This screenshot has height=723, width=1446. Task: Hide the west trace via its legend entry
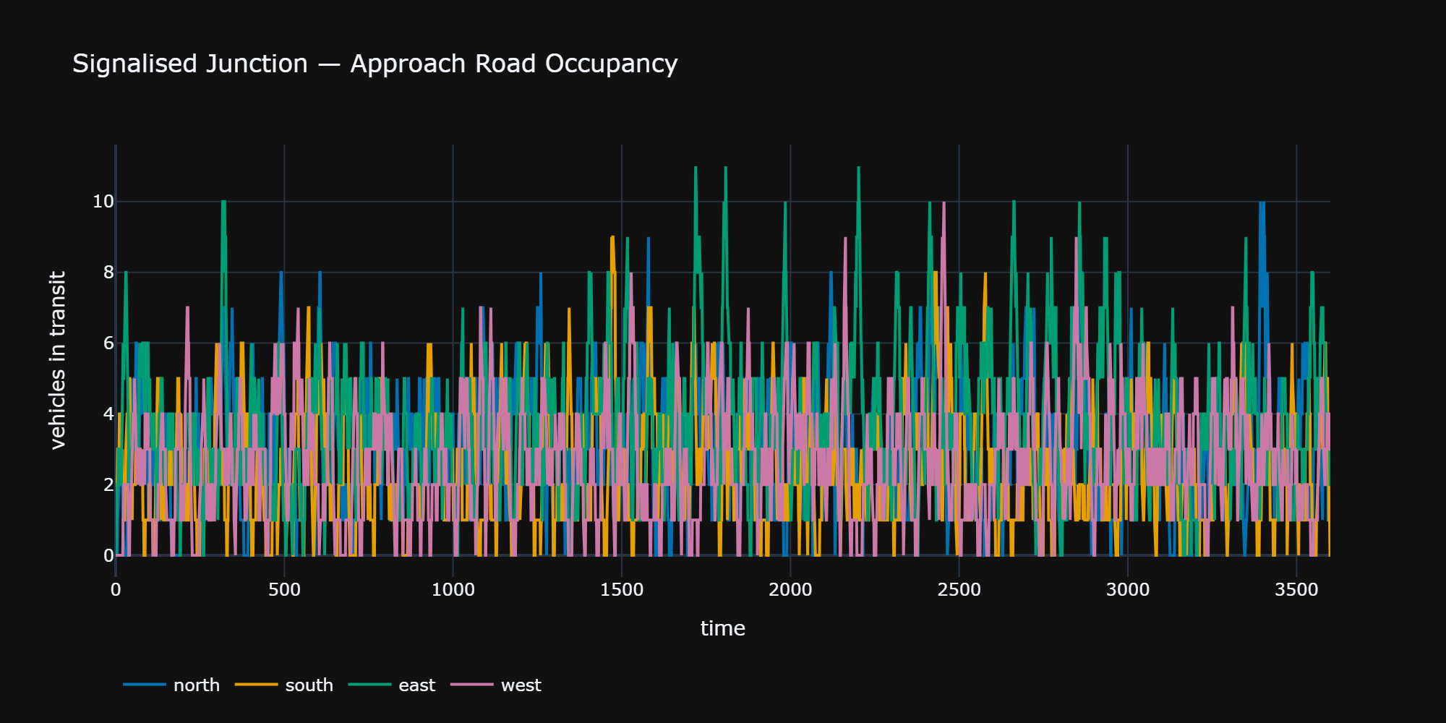coord(496,685)
